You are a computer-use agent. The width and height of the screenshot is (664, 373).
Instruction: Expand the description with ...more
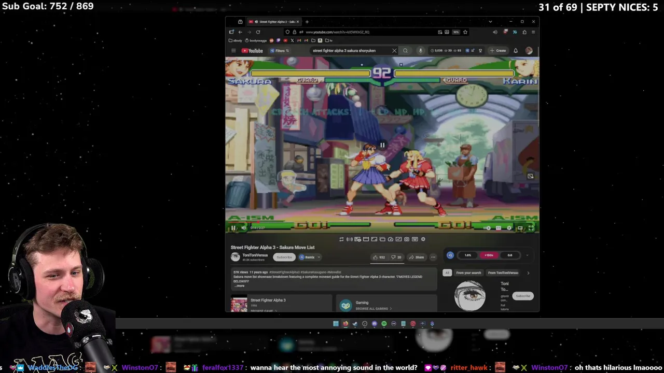pos(239,285)
